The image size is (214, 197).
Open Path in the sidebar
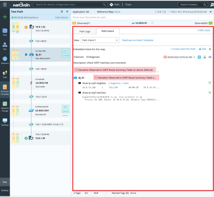(5, 74)
